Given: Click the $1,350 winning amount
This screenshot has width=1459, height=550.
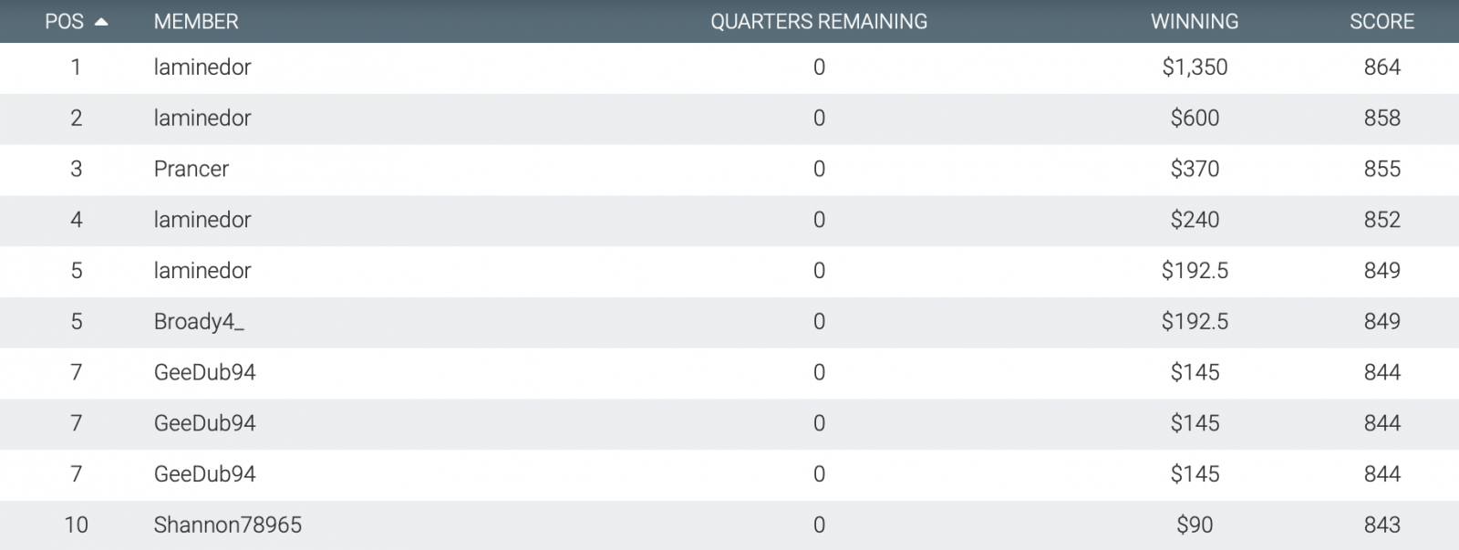Looking at the screenshot, I should coord(1195,67).
